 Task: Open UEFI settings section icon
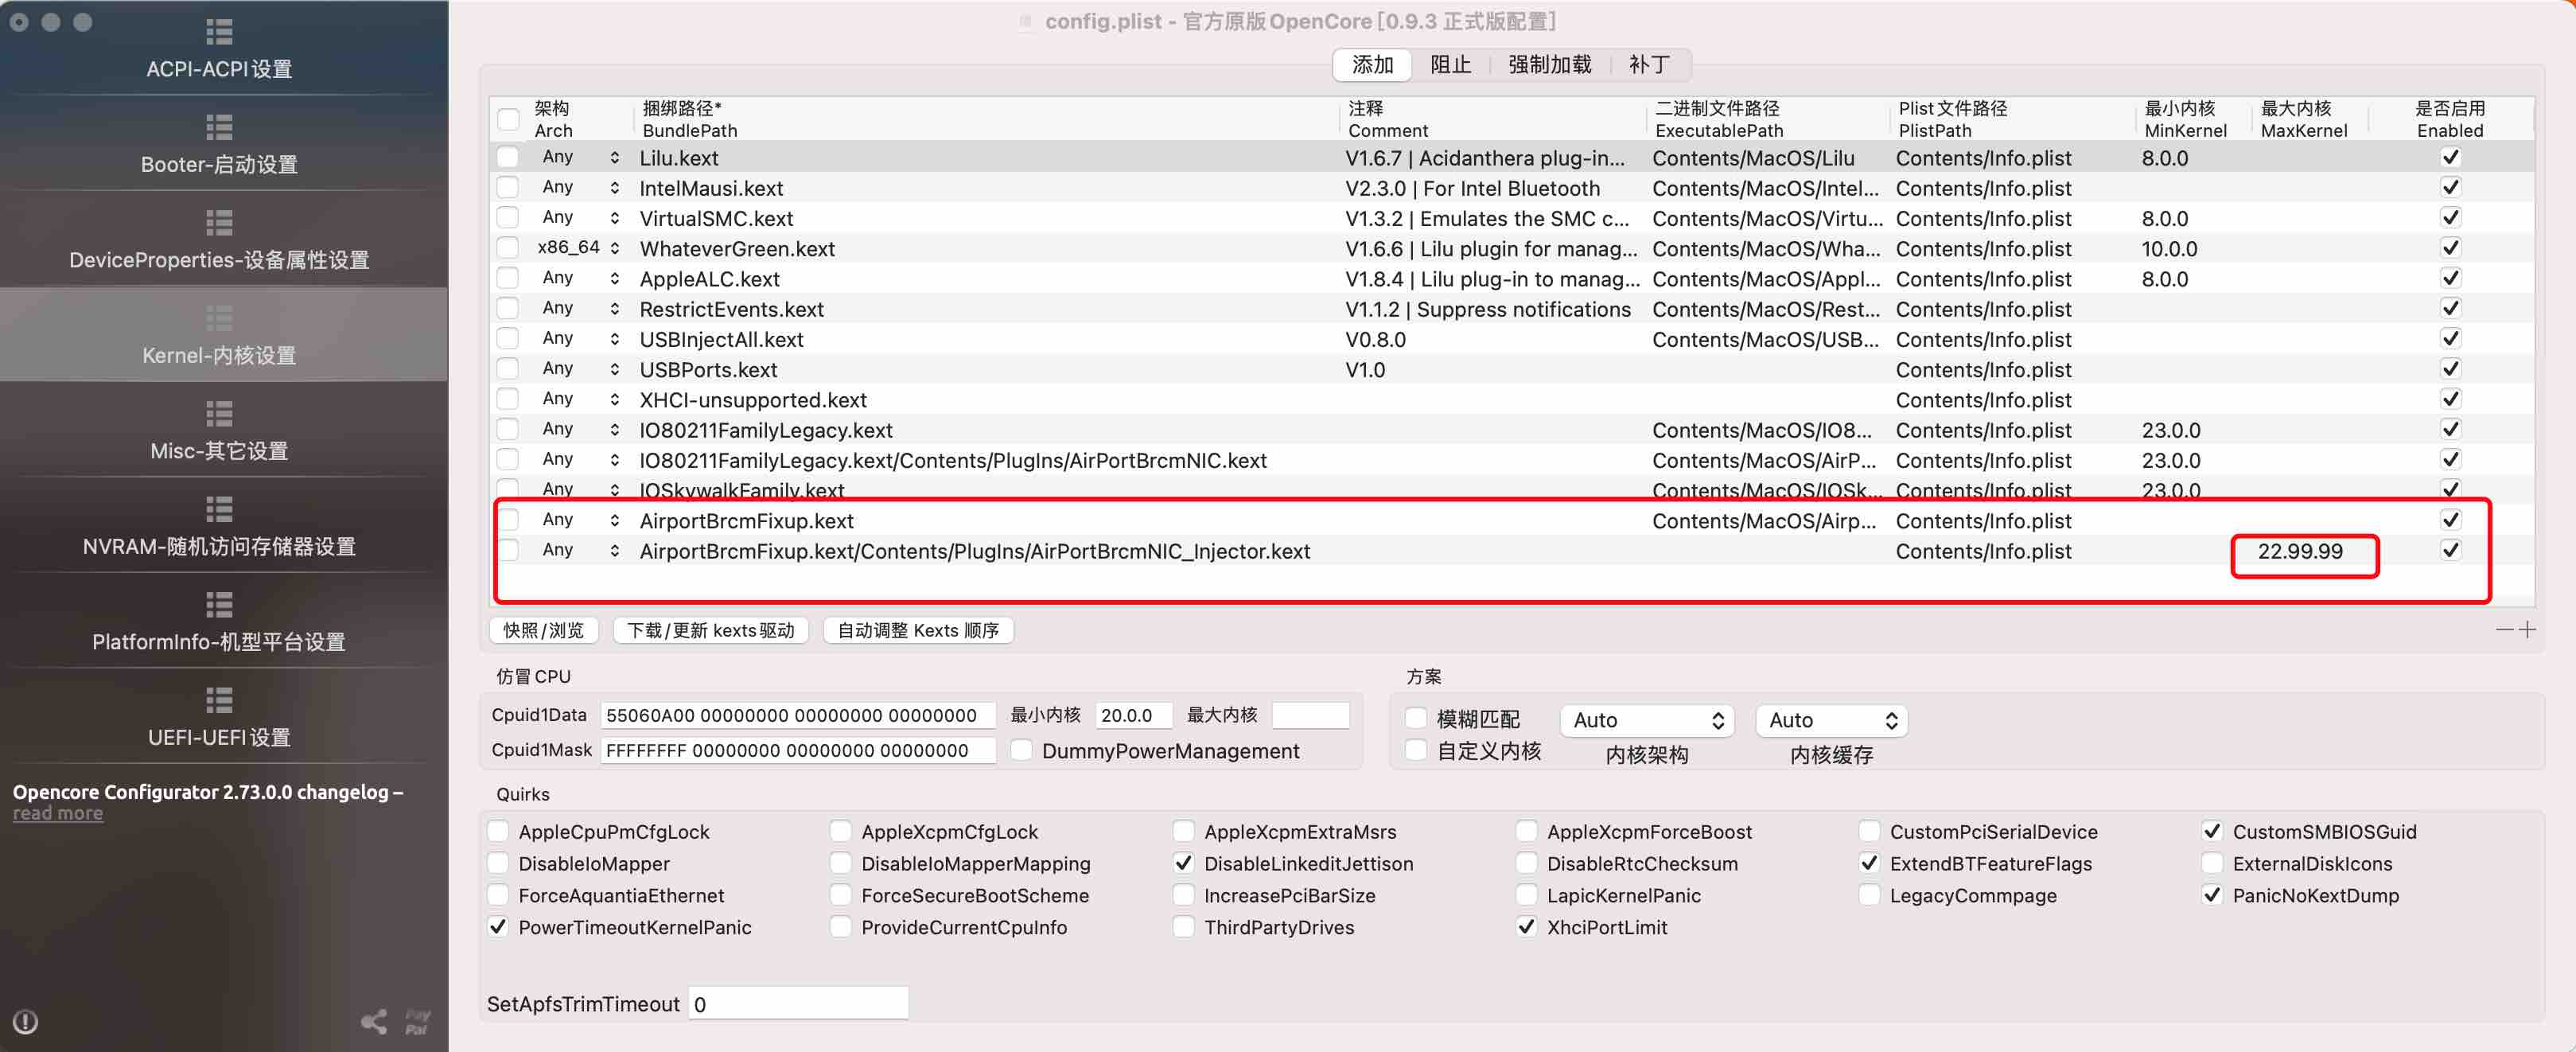coord(219,700)
